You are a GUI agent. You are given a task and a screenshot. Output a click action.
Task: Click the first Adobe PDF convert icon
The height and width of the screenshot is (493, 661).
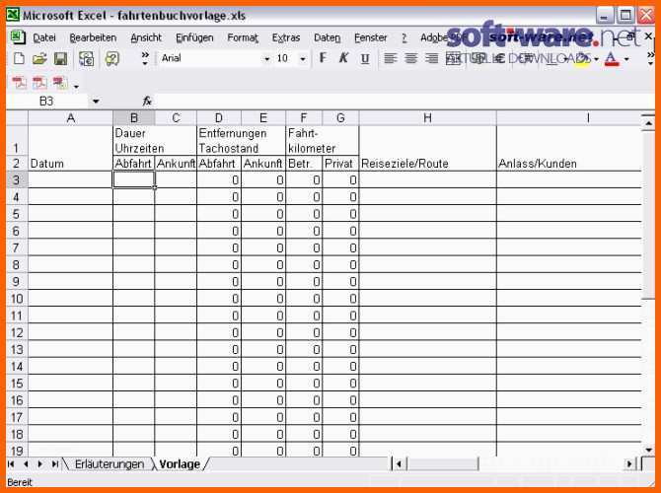point(19,82)
